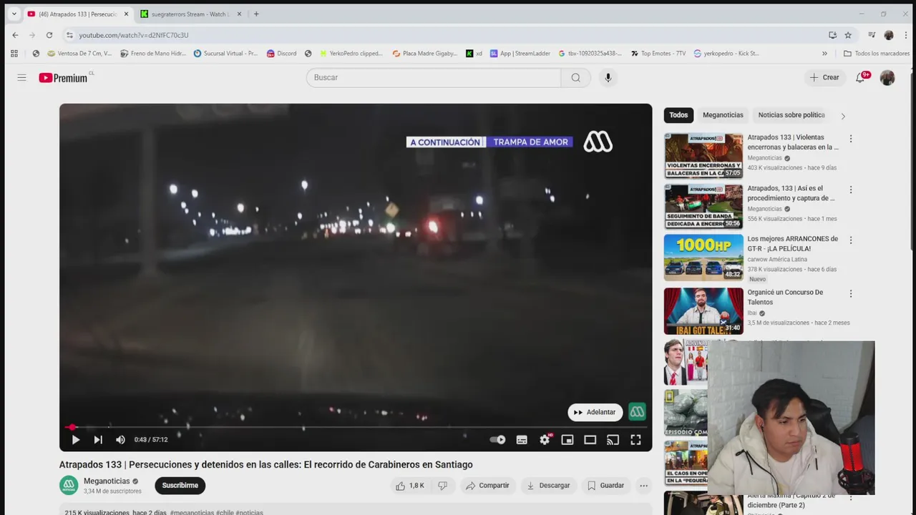Viewport: 916px width, 515px height.
Task: Click the Adelantar skip button
Action: pyautogui.click(x=595, y=412)
